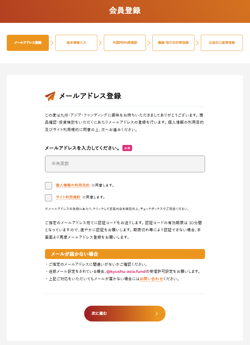Viewport: 250px width, 345px height.
Task: Select the 基本情報入力 step tab
Action: pos(76,43)
